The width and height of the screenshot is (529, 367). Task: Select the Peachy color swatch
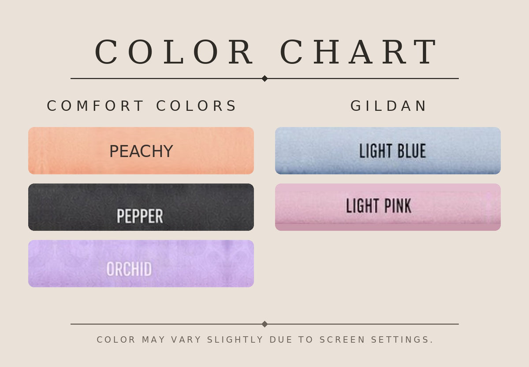(x=141, y=150)
